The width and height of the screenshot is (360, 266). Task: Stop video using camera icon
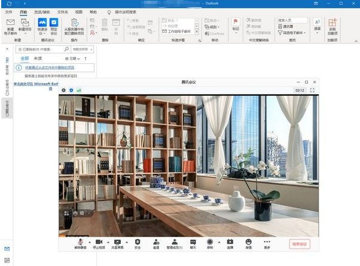[99, 241]
